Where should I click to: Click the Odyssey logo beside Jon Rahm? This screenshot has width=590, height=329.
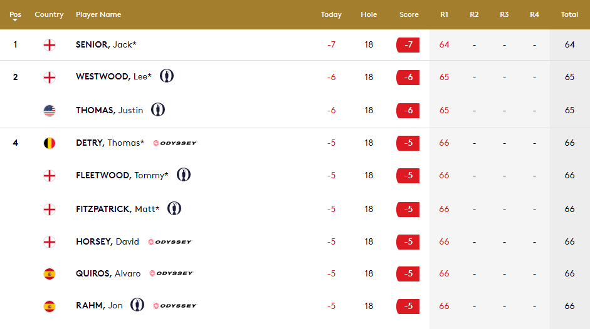click(175, 306)
